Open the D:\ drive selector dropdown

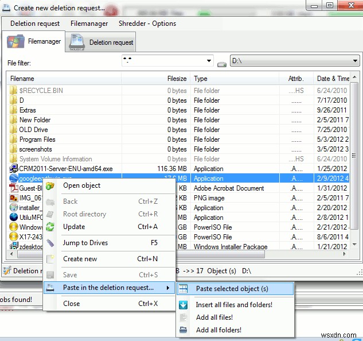coord(355,61)
